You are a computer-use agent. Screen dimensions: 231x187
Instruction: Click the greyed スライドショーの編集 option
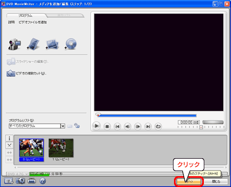(x=28, y=62)
